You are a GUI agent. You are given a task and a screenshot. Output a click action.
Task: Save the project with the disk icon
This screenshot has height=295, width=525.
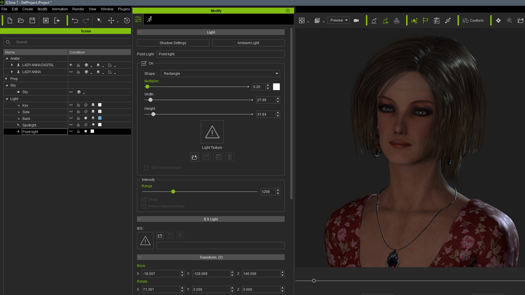click(x=32, y=21)
